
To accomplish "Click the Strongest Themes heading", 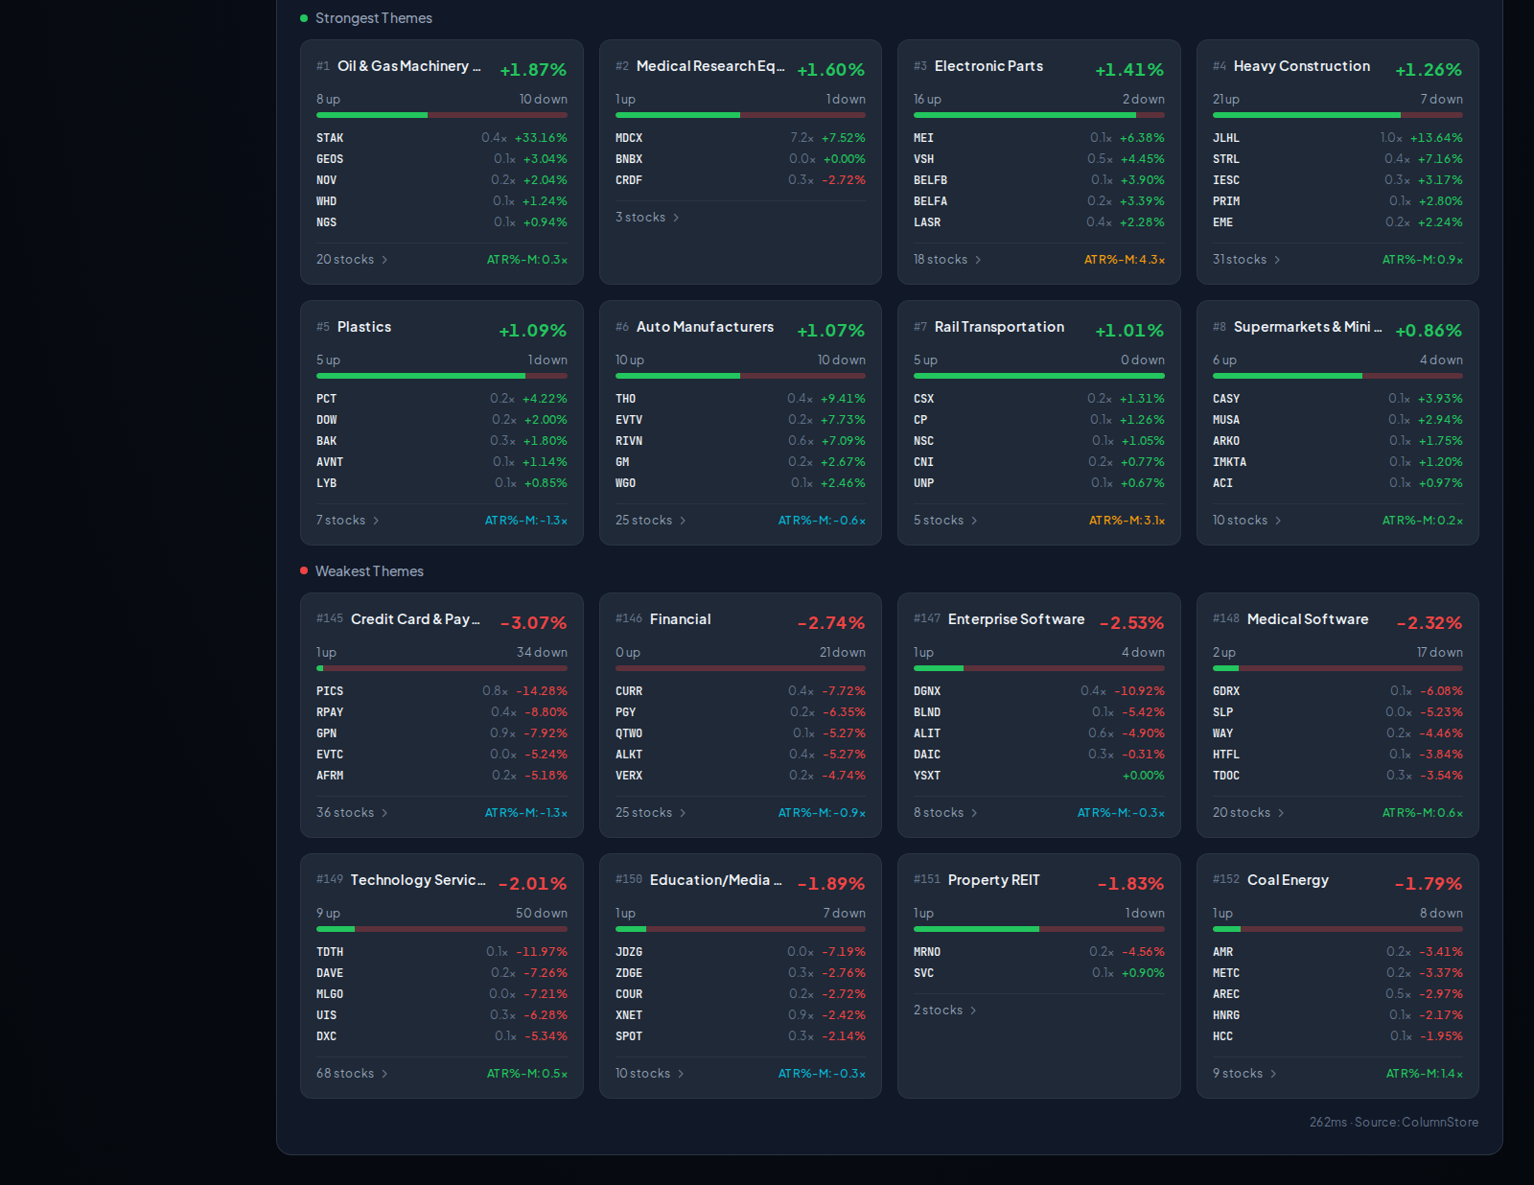I will tap(374, 18).
